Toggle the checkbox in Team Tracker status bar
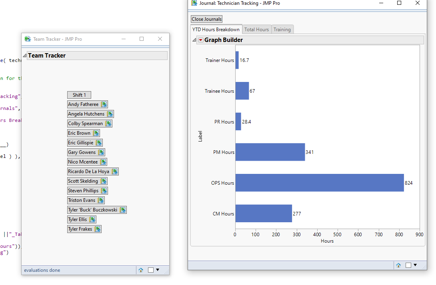Screen dimensions: 436x285 151,270
